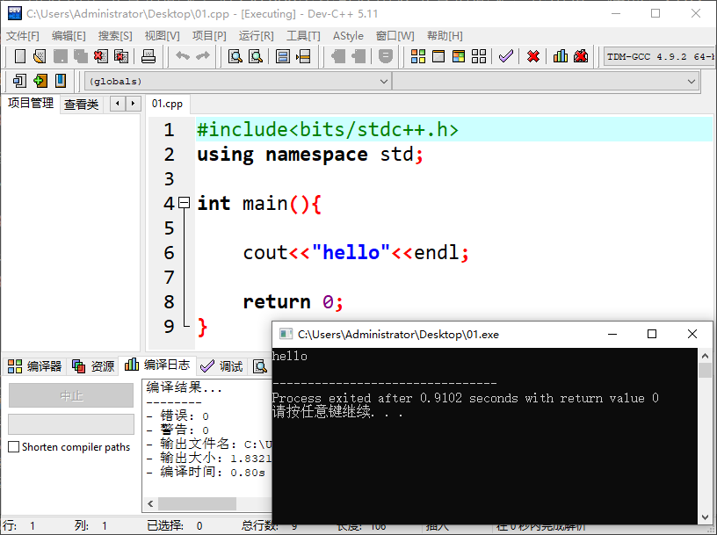Select the 编译器 tab in bottom panel
Screen dimensions: 717x535
click(35, 366)
